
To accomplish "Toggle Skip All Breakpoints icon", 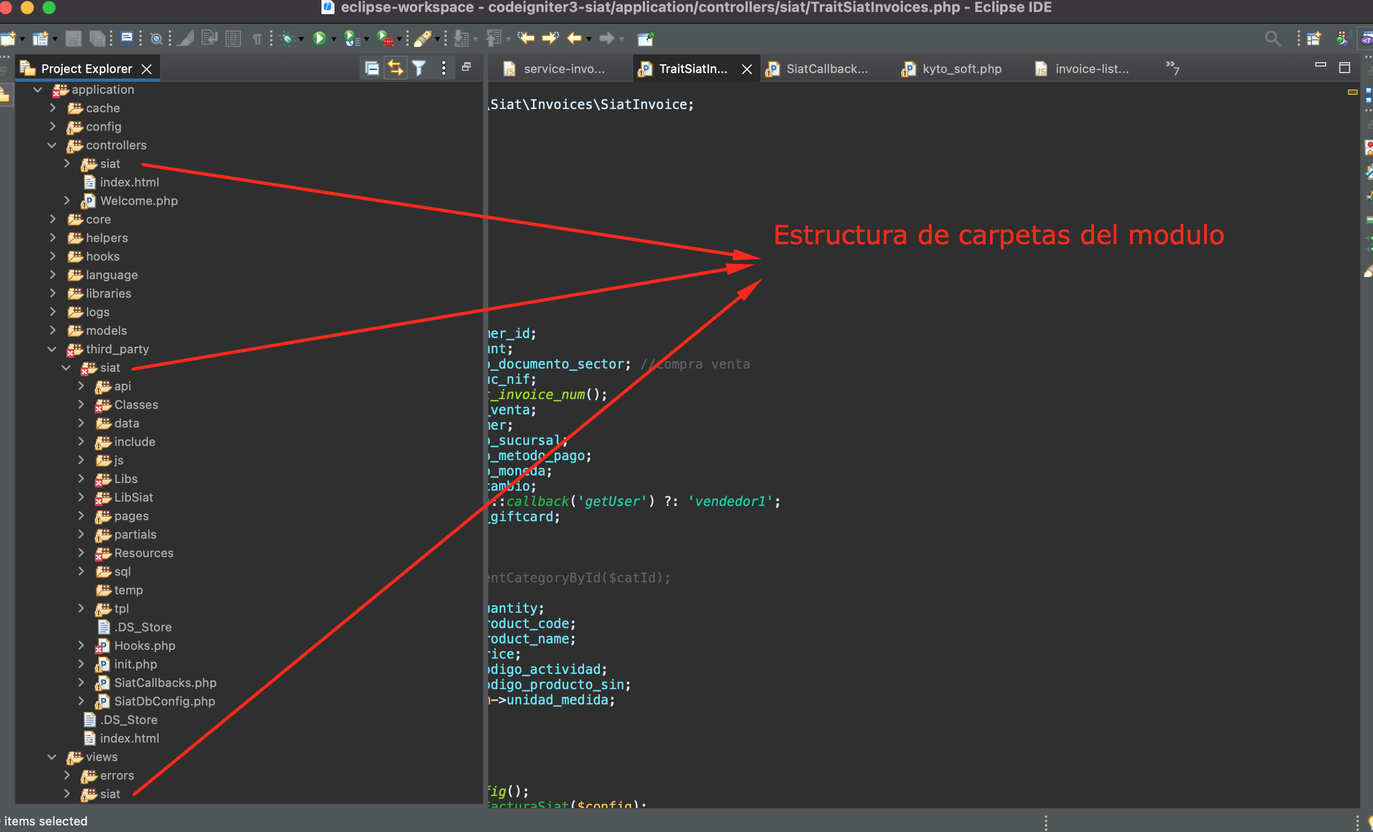I will pos(156,39).
